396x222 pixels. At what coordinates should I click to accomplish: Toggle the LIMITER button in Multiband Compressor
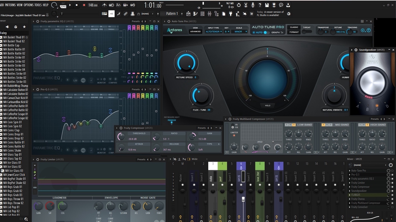234,135
